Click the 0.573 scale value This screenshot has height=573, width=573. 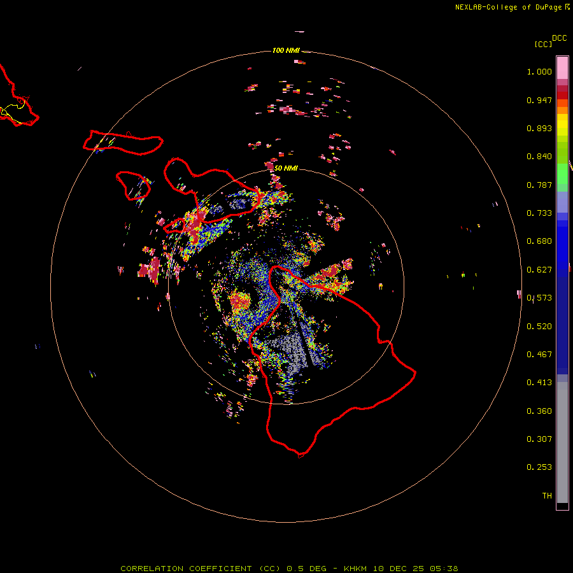[539, 298]
